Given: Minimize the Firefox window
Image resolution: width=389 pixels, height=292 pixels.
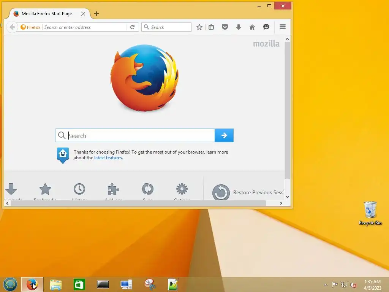Looking at the screenshot, I should 259,6.
